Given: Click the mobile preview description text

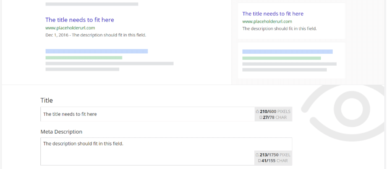Looking at the screenshot, I should pos(279,29).
